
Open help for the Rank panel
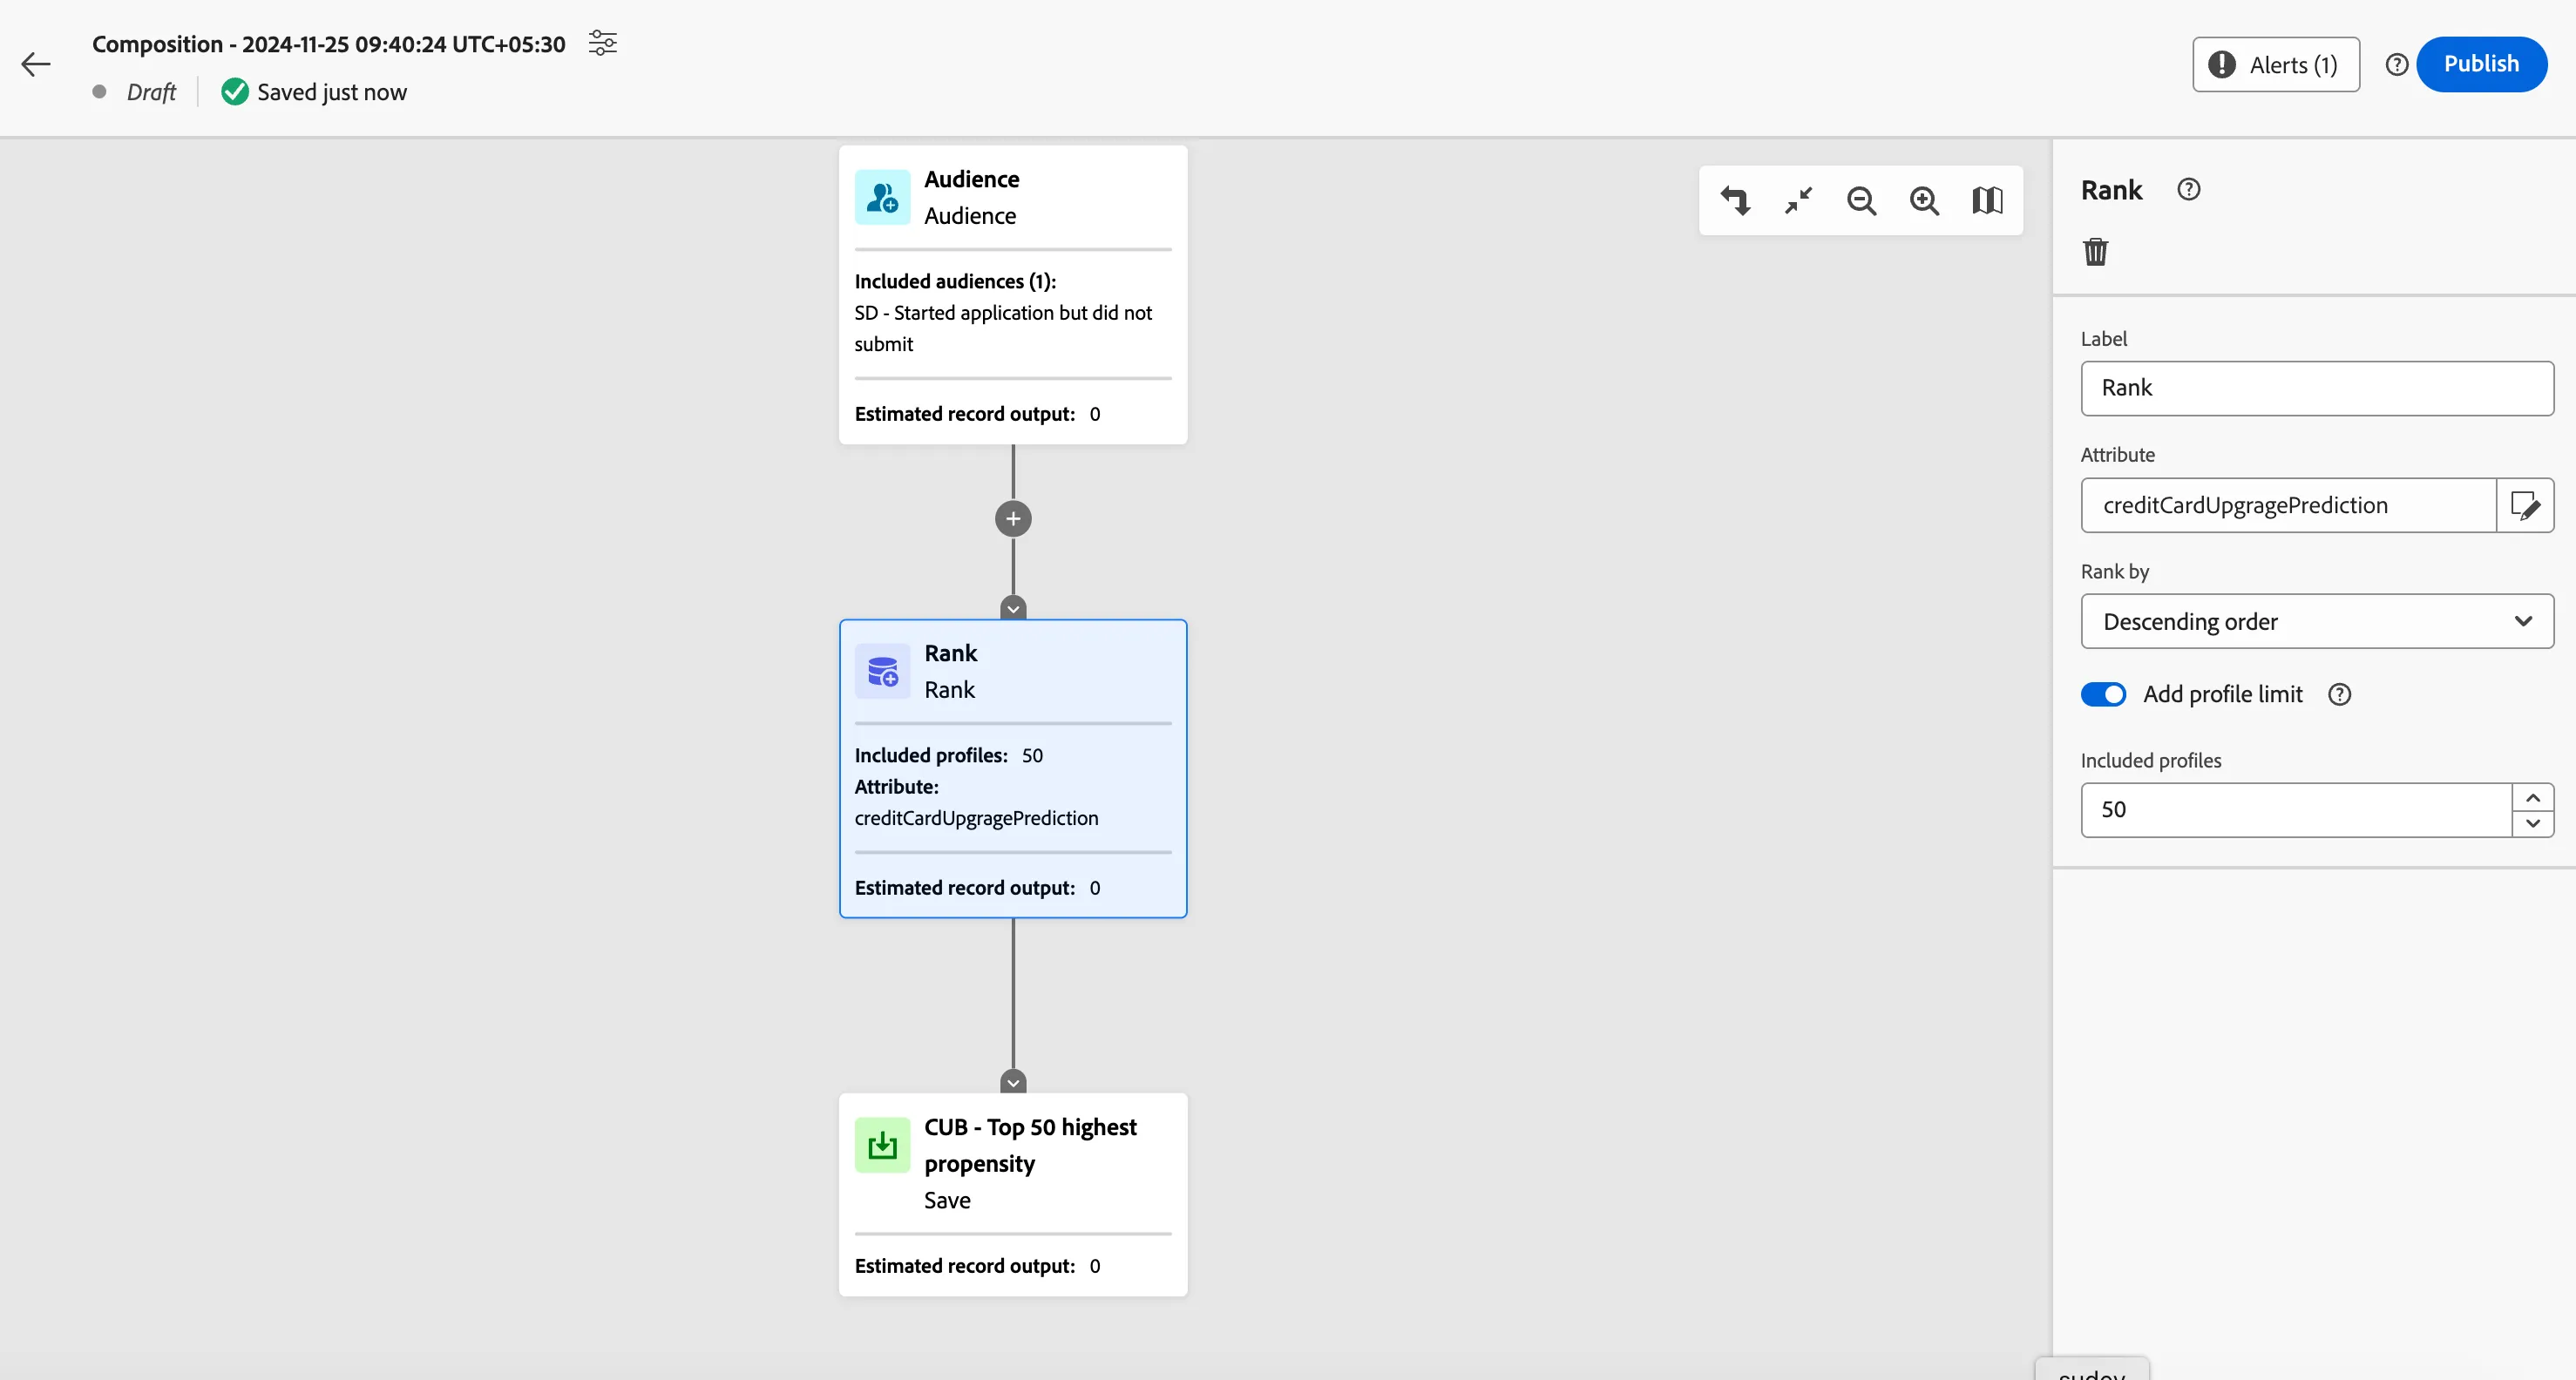[2188, 190]
